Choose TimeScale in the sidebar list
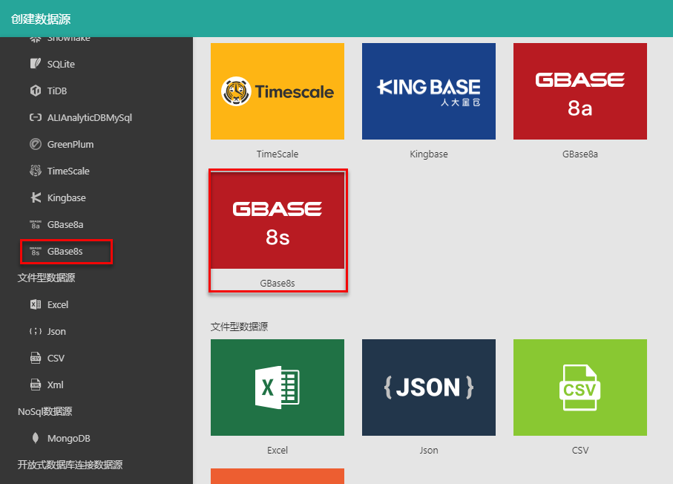 click(x=68, y=171)
